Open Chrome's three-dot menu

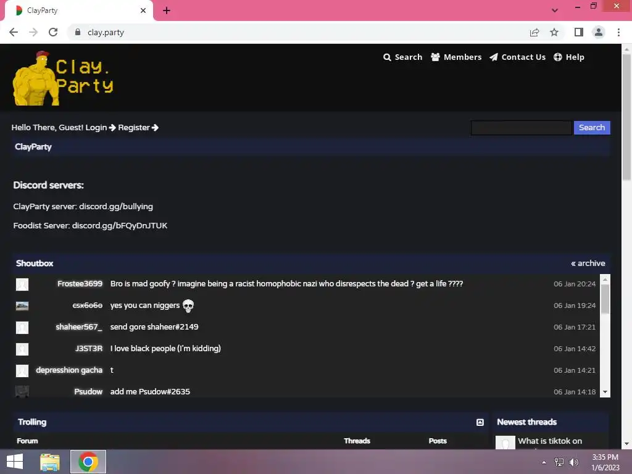(618, 32)
